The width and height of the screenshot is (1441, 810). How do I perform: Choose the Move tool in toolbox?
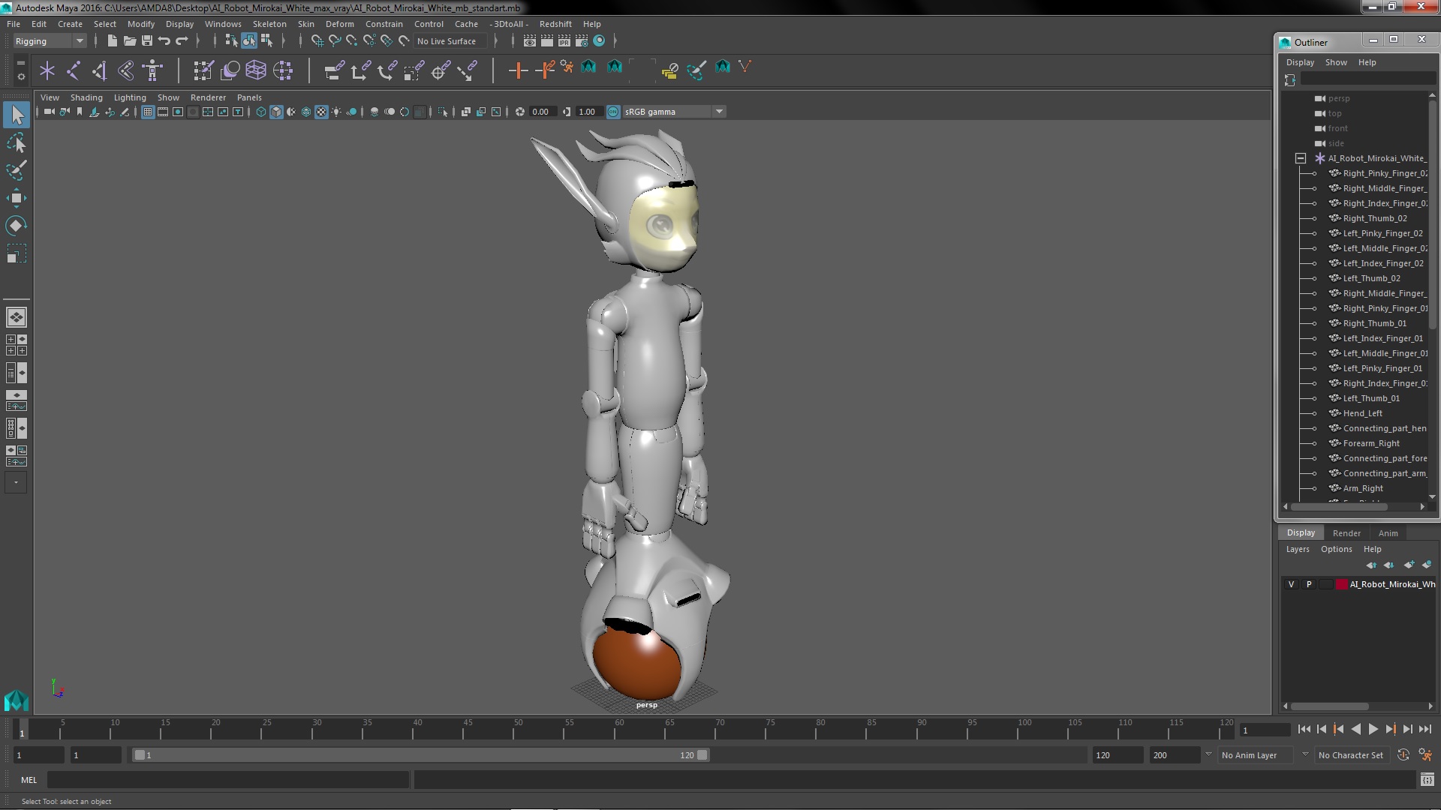click(17, 198)
